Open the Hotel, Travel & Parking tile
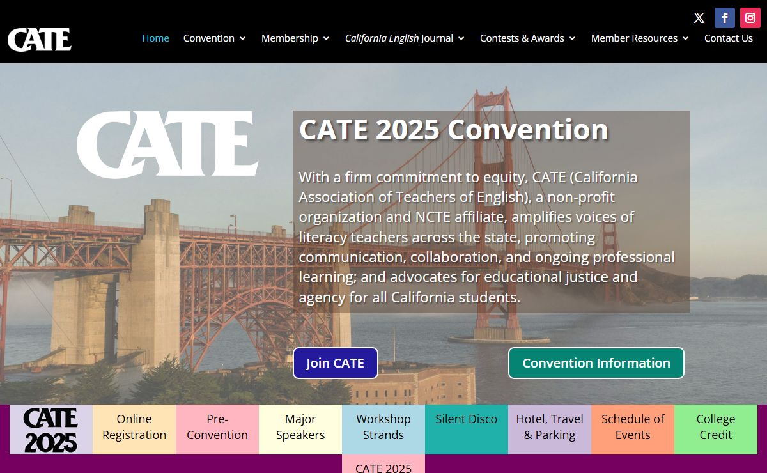 click(x=550, y=430)
